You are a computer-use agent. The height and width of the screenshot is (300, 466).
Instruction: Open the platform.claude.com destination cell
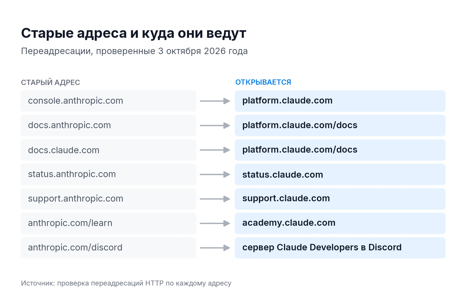pyautogui.click(x=340, y=101)
